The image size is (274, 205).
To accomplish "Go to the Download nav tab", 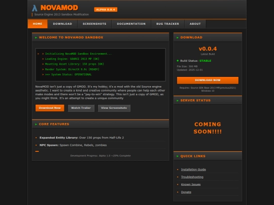I will (62, 24).
